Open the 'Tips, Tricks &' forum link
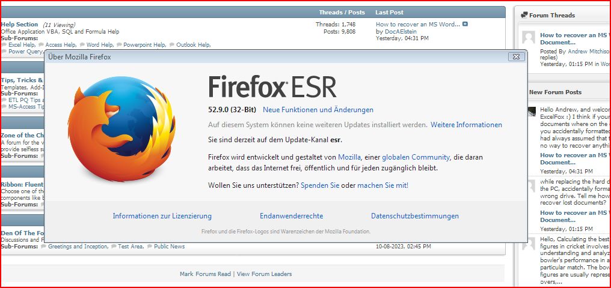This screenshot has width=611, height=288. click(x=22, y=80)
